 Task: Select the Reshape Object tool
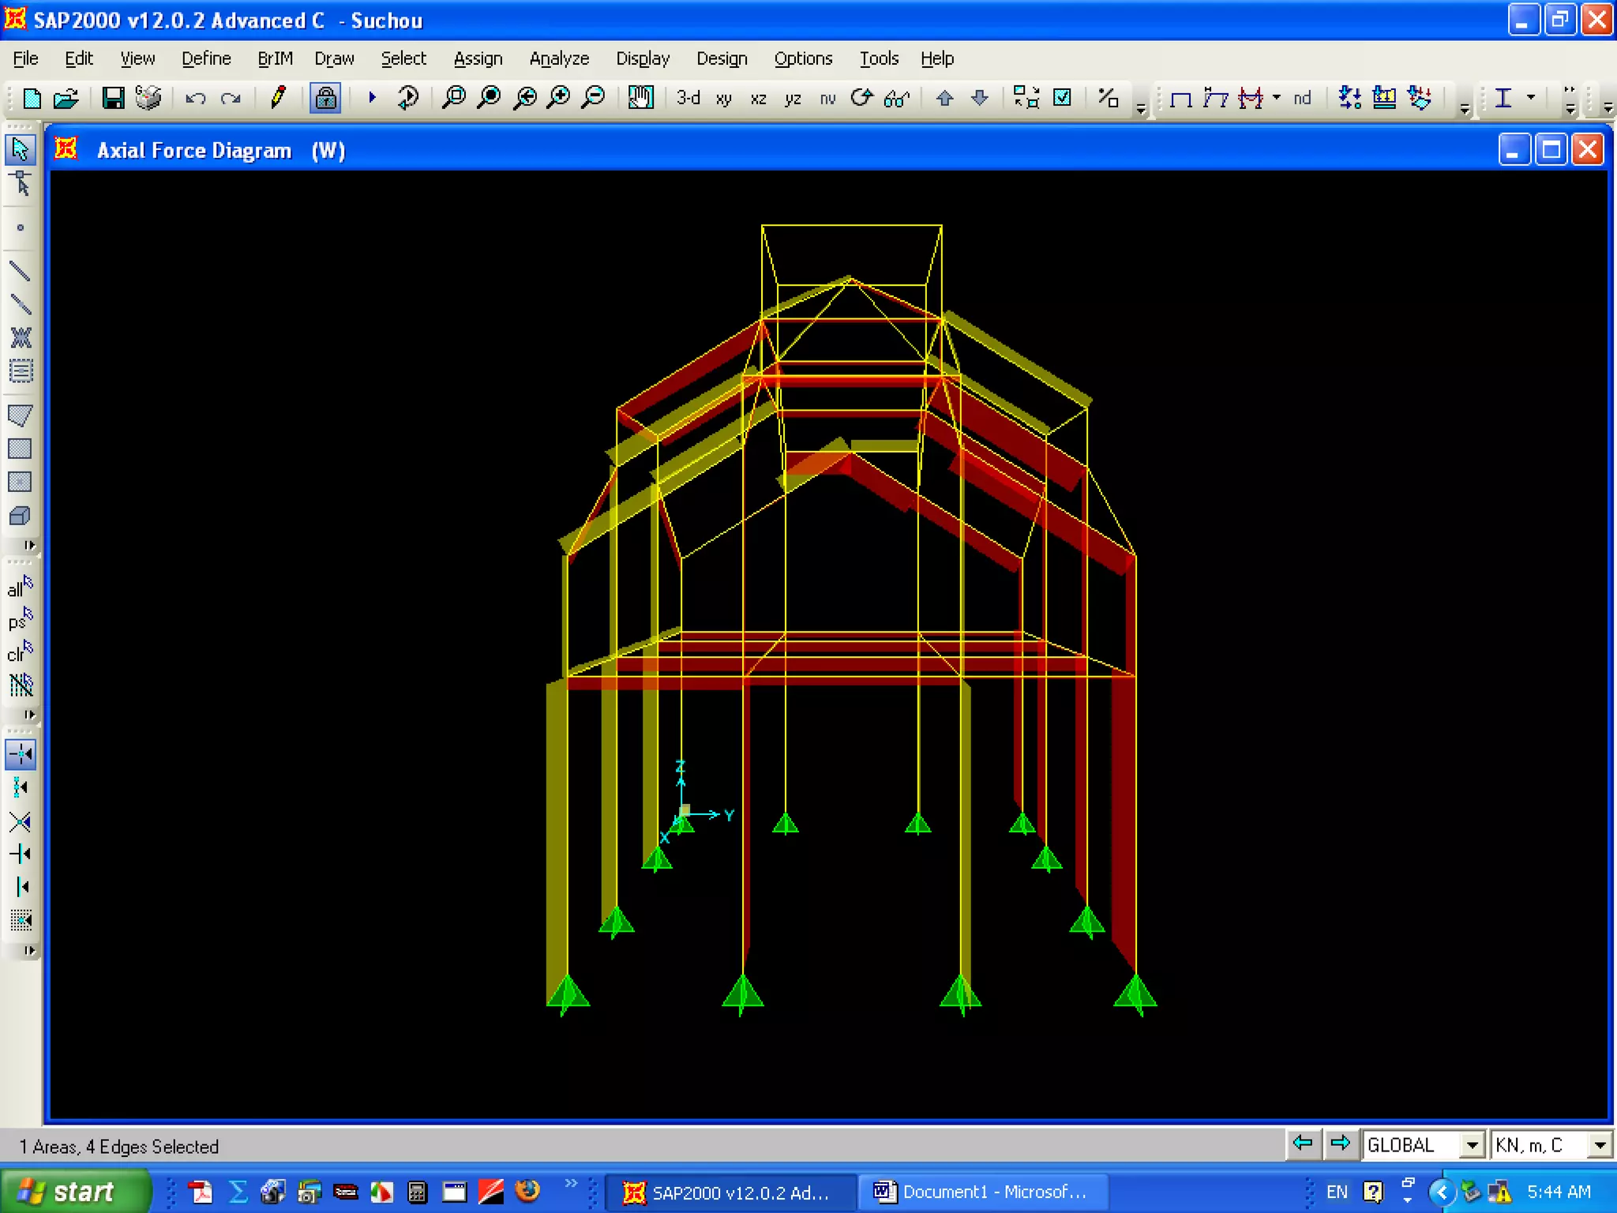pyautogui.click(x=21, y=183)
